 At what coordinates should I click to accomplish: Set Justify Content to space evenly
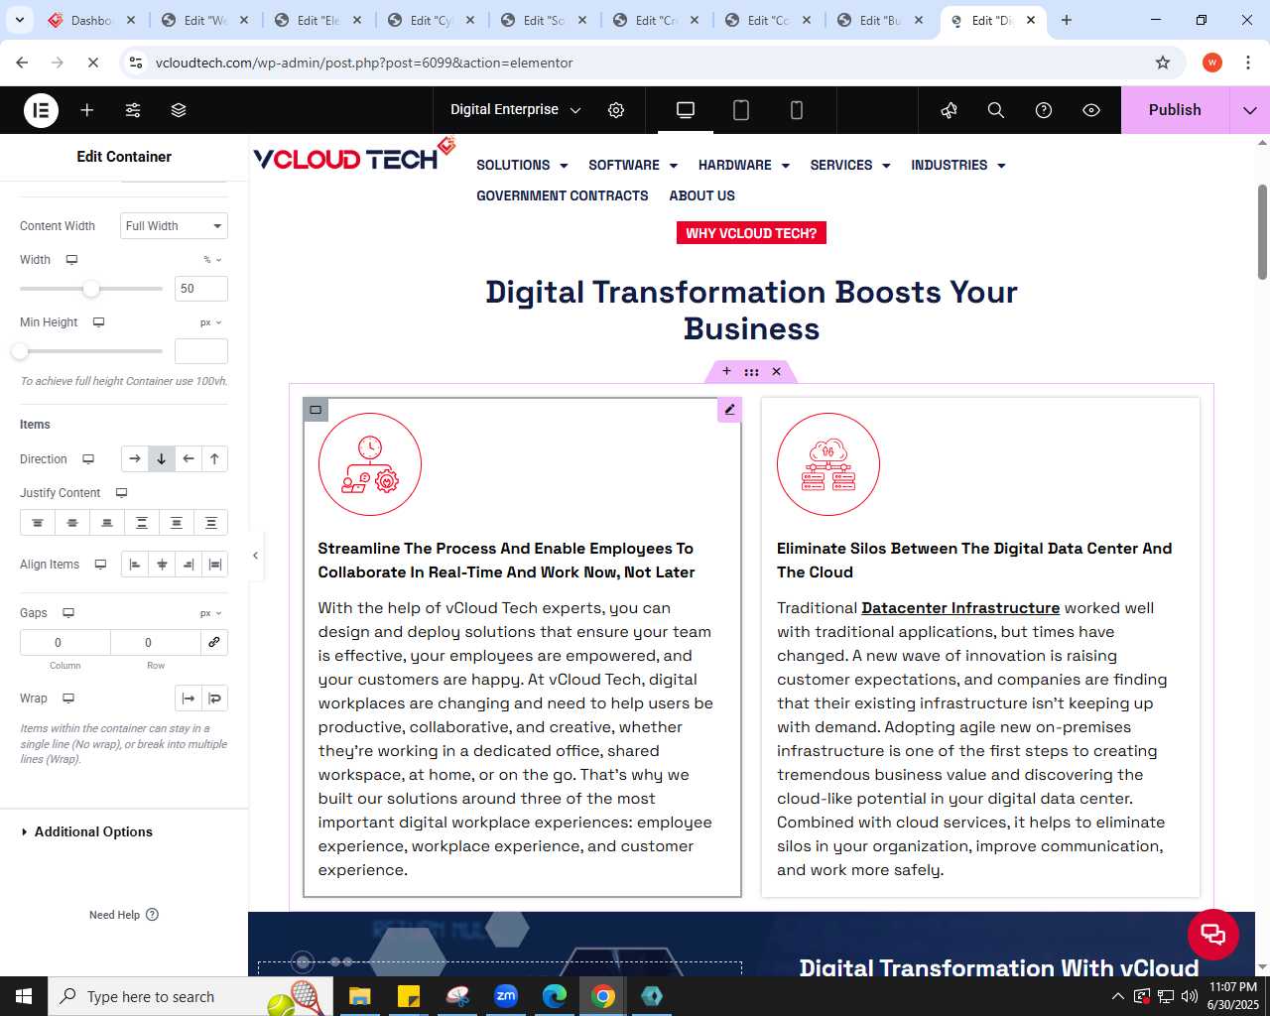pyautogui.click(x=211, y=523)
